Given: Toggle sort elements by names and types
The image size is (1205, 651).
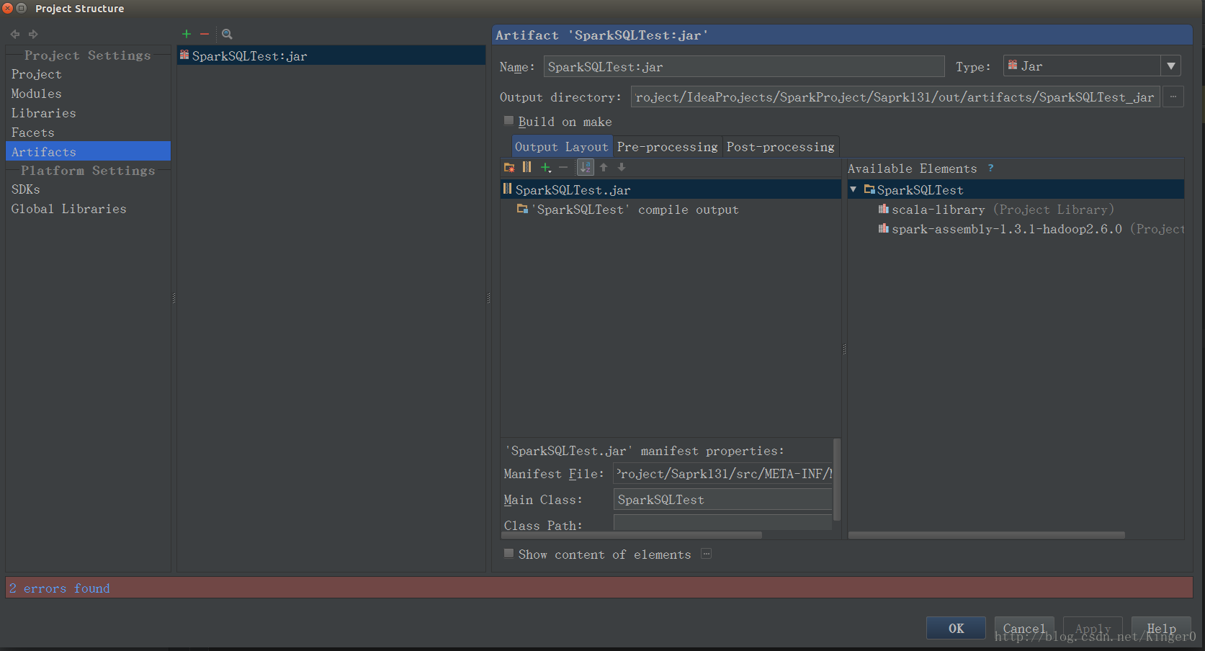Looking at the screenshot, I should coord(586,167).
